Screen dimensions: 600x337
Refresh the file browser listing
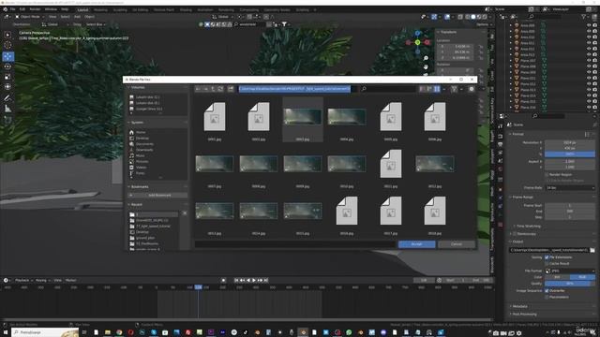[220, 89]
